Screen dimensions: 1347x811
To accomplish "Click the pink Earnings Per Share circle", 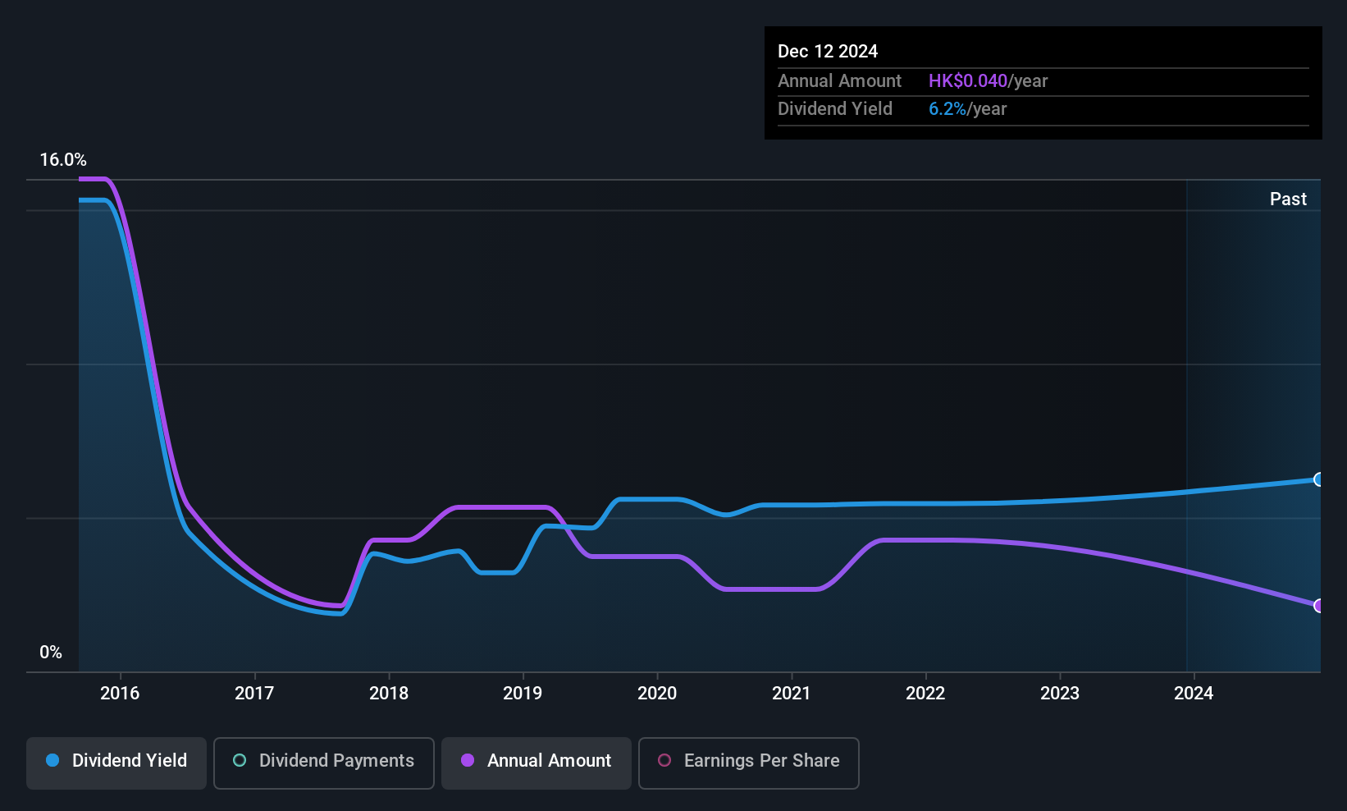I will pos(664,760).
